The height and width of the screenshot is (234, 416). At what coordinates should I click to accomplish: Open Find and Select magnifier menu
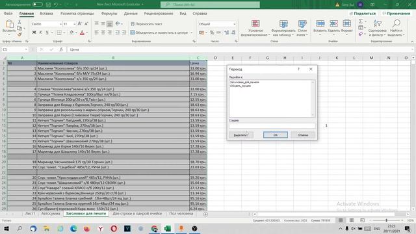[396, 28]
